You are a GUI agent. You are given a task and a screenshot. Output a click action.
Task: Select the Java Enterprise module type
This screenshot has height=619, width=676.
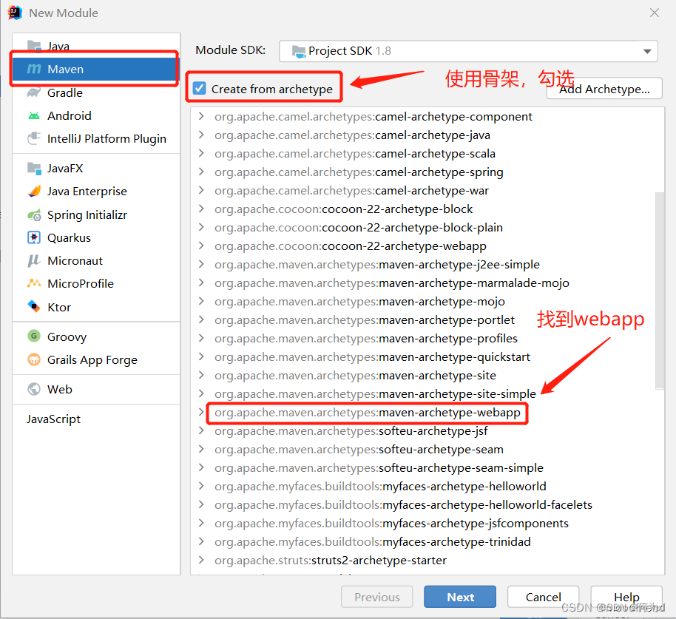(95, 191)
